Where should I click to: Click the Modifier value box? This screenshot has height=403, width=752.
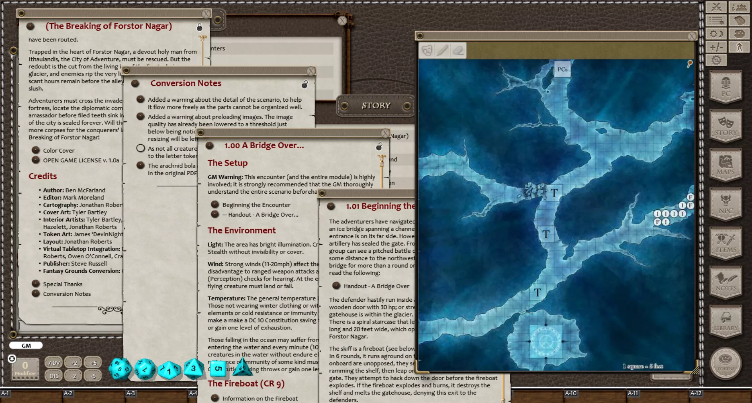pos(25,369)
